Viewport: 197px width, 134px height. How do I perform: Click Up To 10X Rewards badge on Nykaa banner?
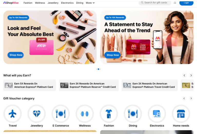pos(18,18)
